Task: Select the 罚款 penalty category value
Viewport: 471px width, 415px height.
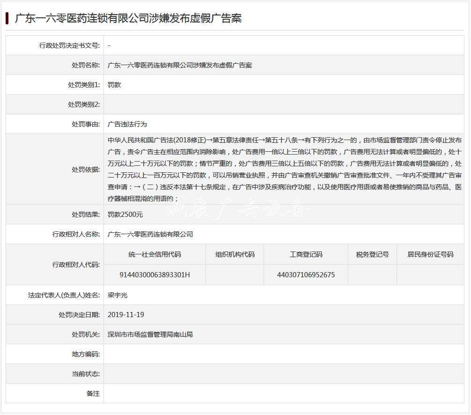Action: [x=114, y=85]
